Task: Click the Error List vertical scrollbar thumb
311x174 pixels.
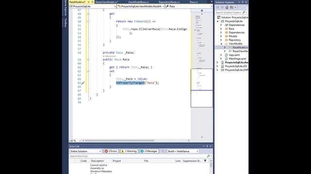Action: point(211,165)
